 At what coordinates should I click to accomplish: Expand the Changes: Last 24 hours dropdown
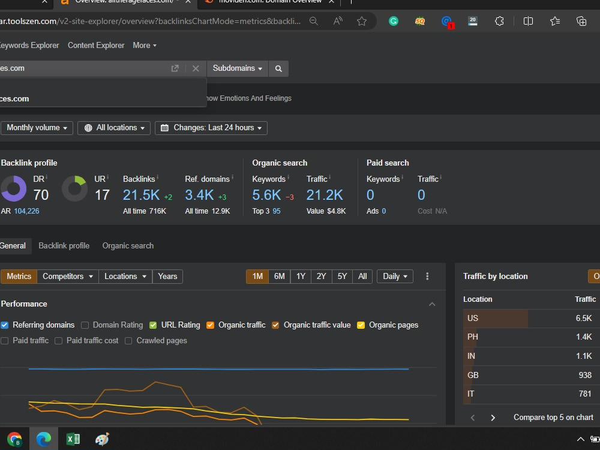(211, 128)
